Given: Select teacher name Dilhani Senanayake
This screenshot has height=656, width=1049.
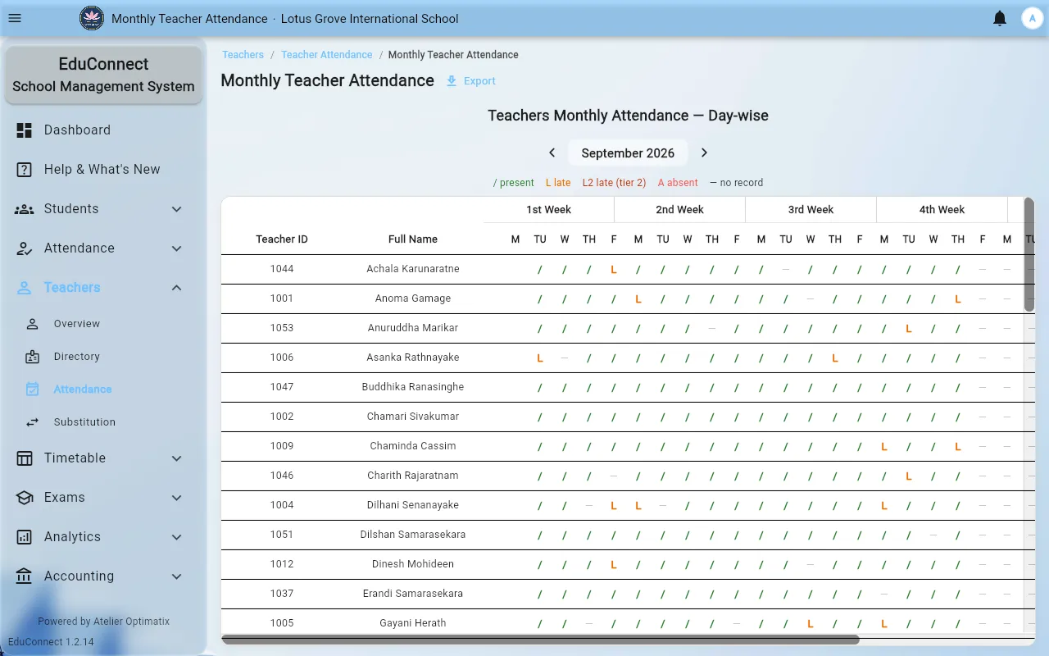Looking at the screenshot, I should [413, 505].
